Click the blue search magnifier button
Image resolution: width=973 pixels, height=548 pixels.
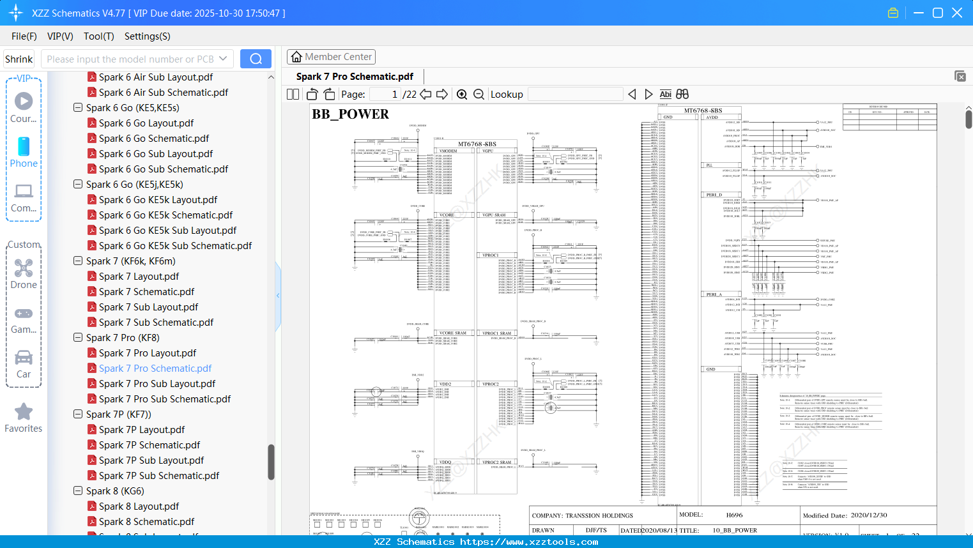coord(256,58)
